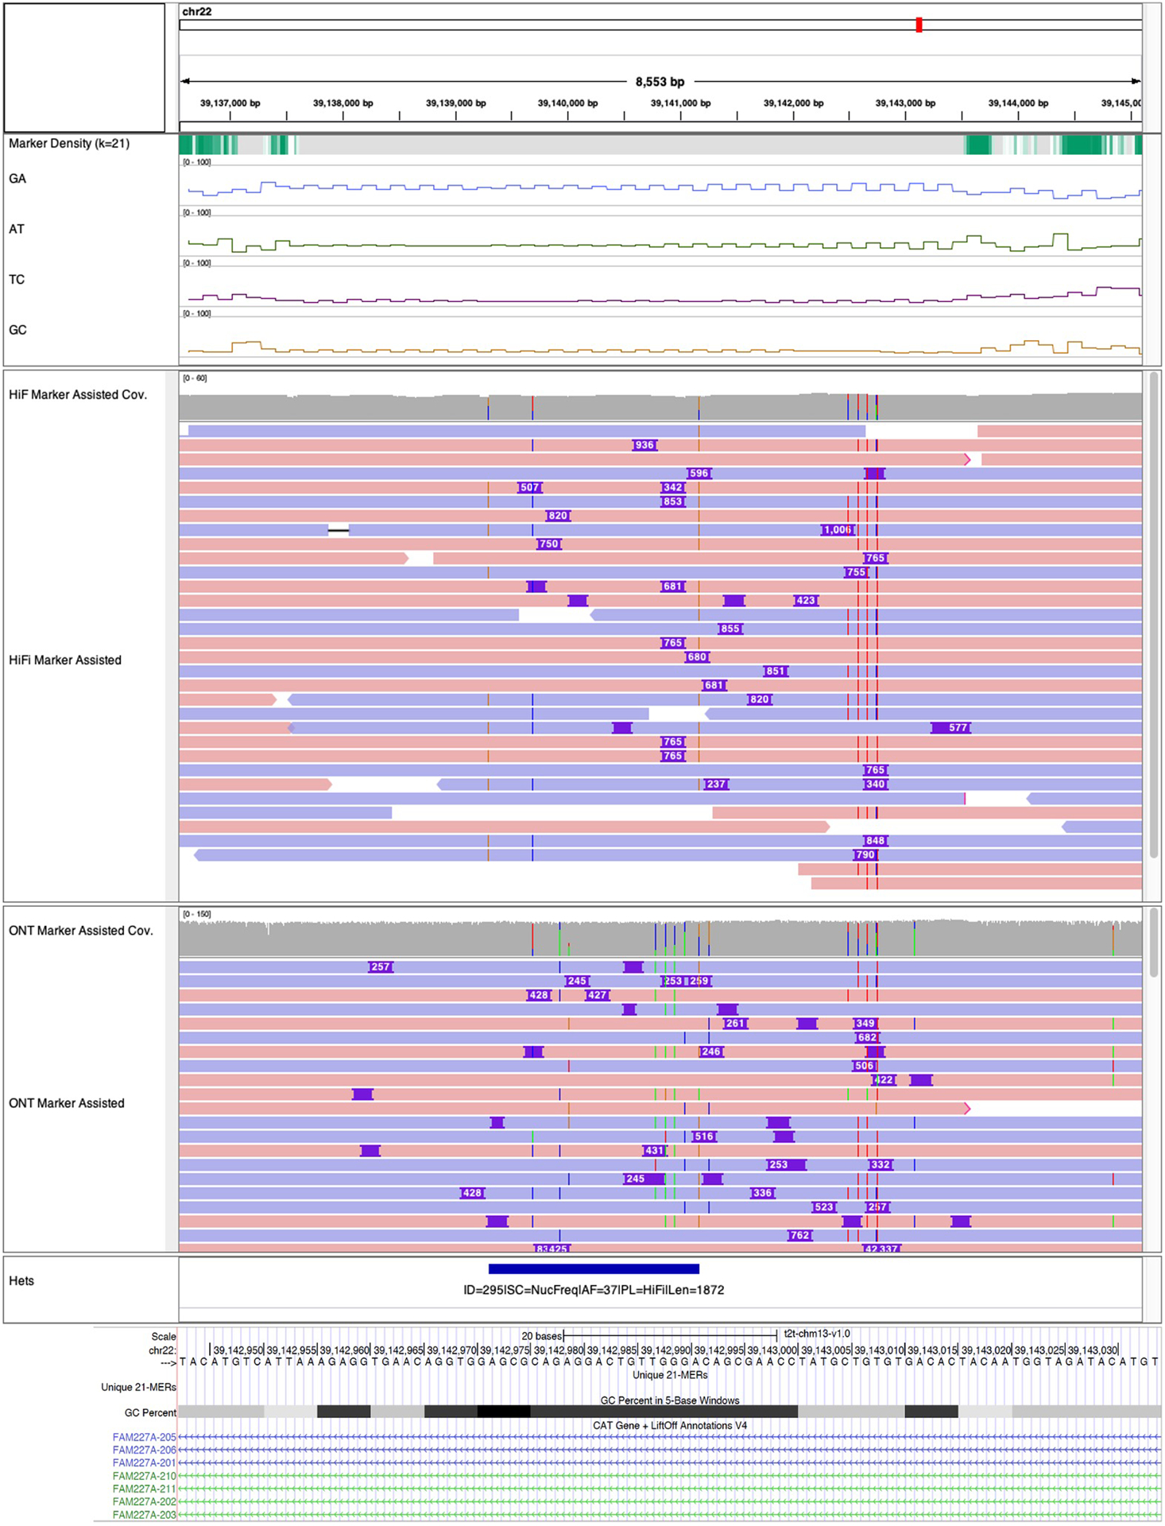Click the 431 insertion in ONT reads
The height and width of the screenshot is (1526, 1165).
[654, 1151]
